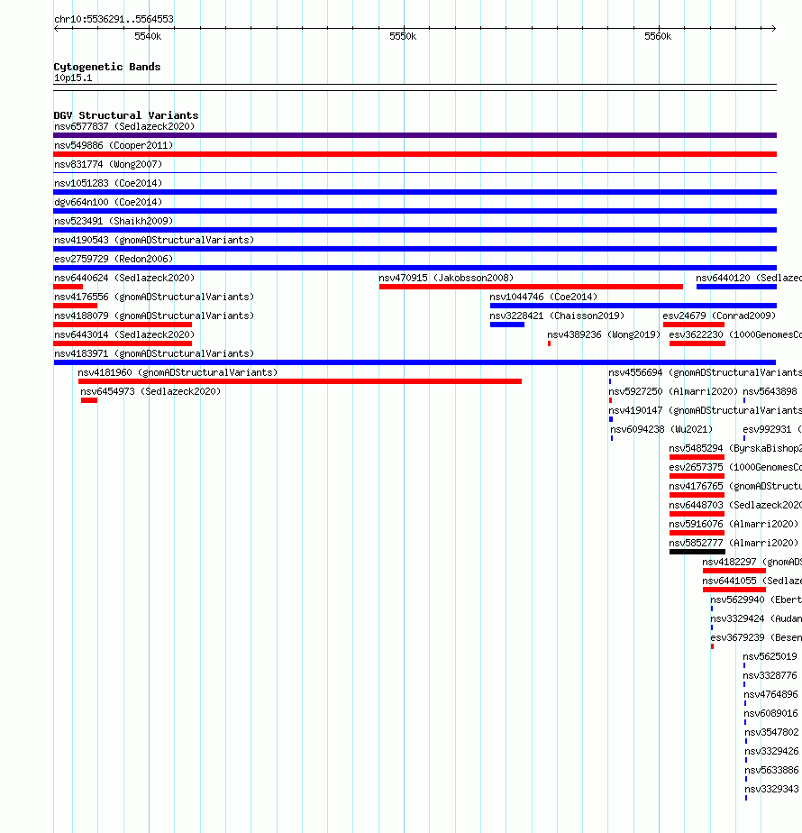Viewport: 802px width, 833px height.
Task: Click nsv5485294 variant label
Action: pyautogui.click(x=735, y=448)
